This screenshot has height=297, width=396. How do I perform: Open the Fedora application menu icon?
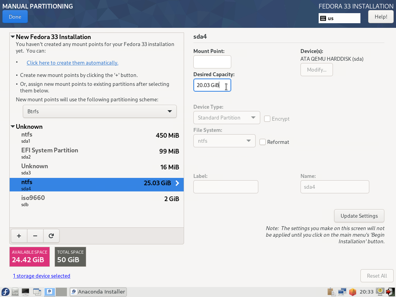(5, 292)
